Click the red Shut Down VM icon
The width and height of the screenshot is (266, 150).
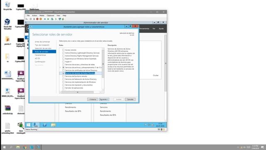(37, 19)
